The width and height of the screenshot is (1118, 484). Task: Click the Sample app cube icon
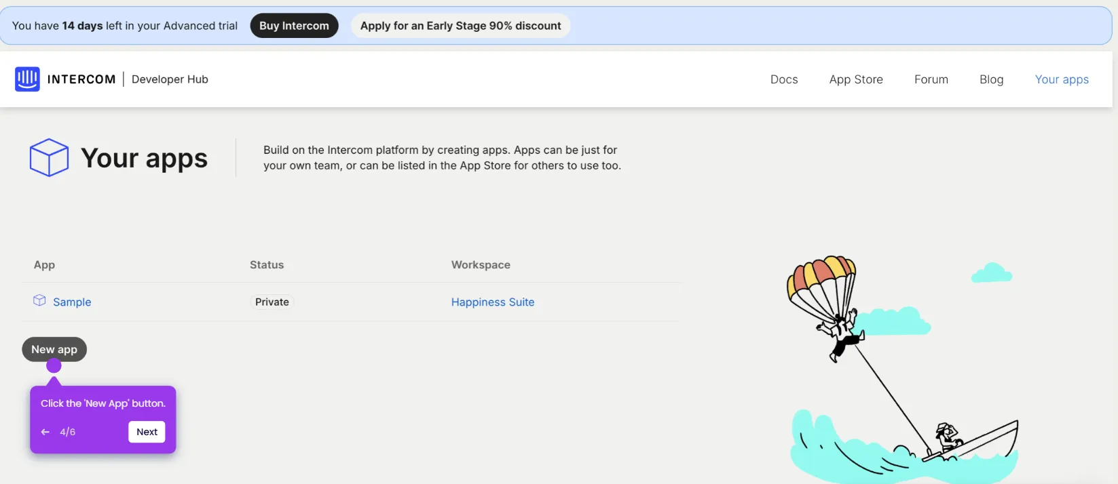[x=39, y=300]
